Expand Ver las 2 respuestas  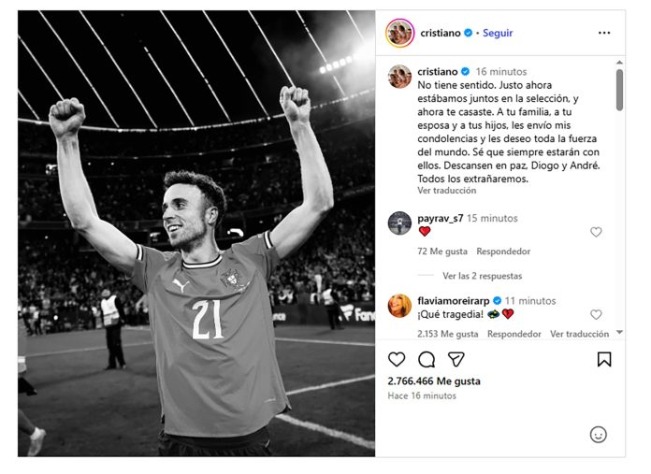point(482,276)
